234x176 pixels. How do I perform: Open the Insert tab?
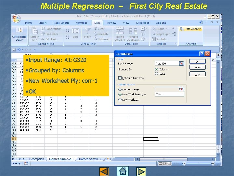coord(43,23)
